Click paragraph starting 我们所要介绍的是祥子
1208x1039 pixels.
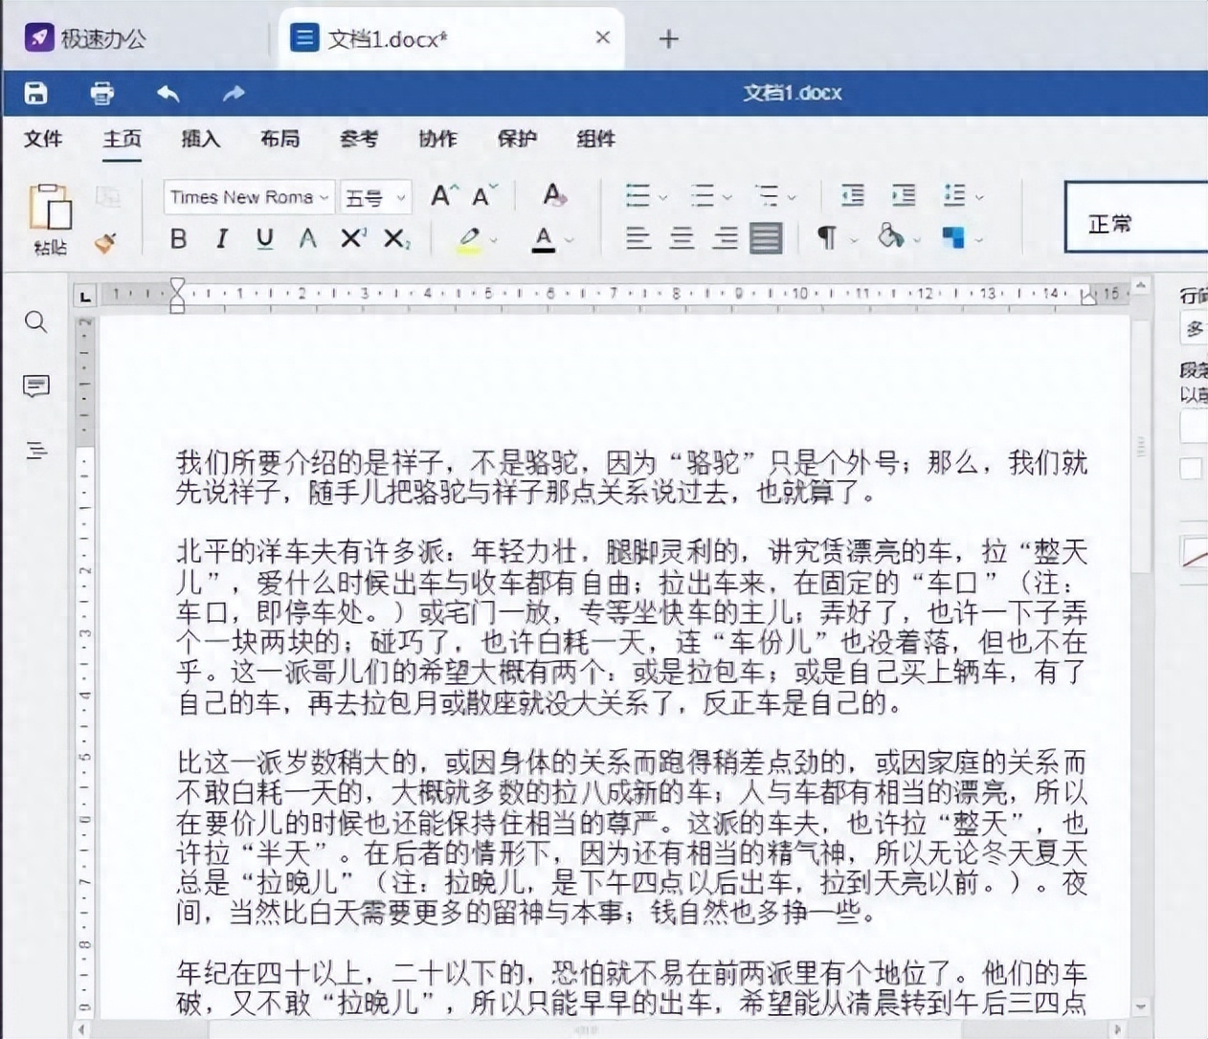pyautogui.click(x=632, y=477)
